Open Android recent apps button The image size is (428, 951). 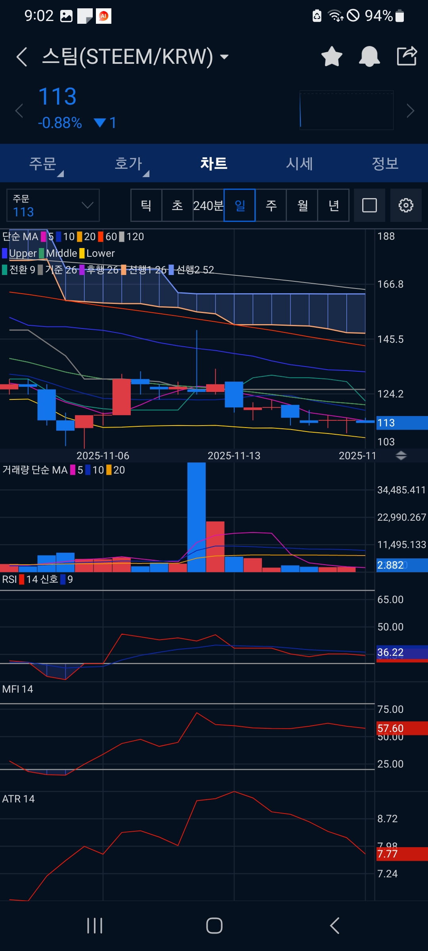pos(95,926)
